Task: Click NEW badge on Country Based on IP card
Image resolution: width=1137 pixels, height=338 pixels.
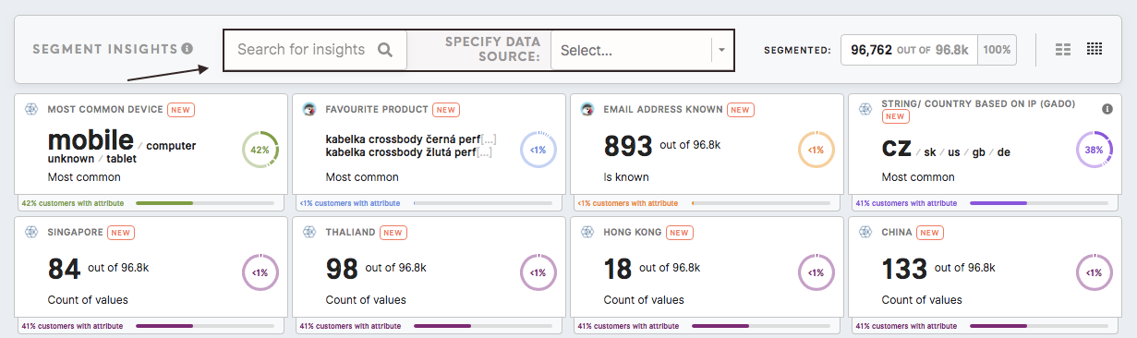Action: pos(895,117)
